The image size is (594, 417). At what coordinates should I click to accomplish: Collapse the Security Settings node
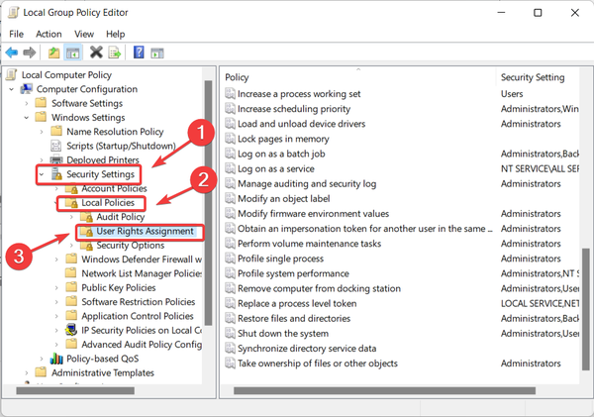[x=42, y=174]
